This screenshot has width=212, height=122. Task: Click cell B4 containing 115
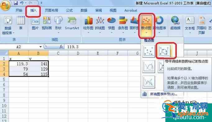(39, 74)
